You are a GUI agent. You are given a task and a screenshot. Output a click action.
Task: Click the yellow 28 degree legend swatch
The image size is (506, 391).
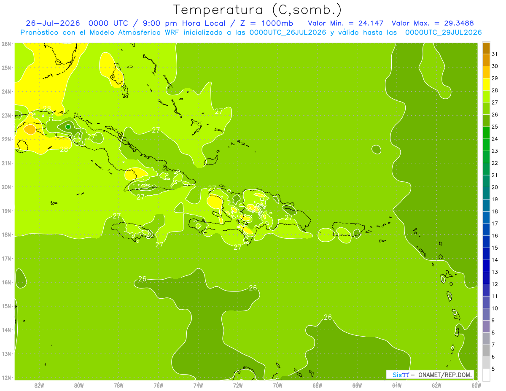[486, 84]
